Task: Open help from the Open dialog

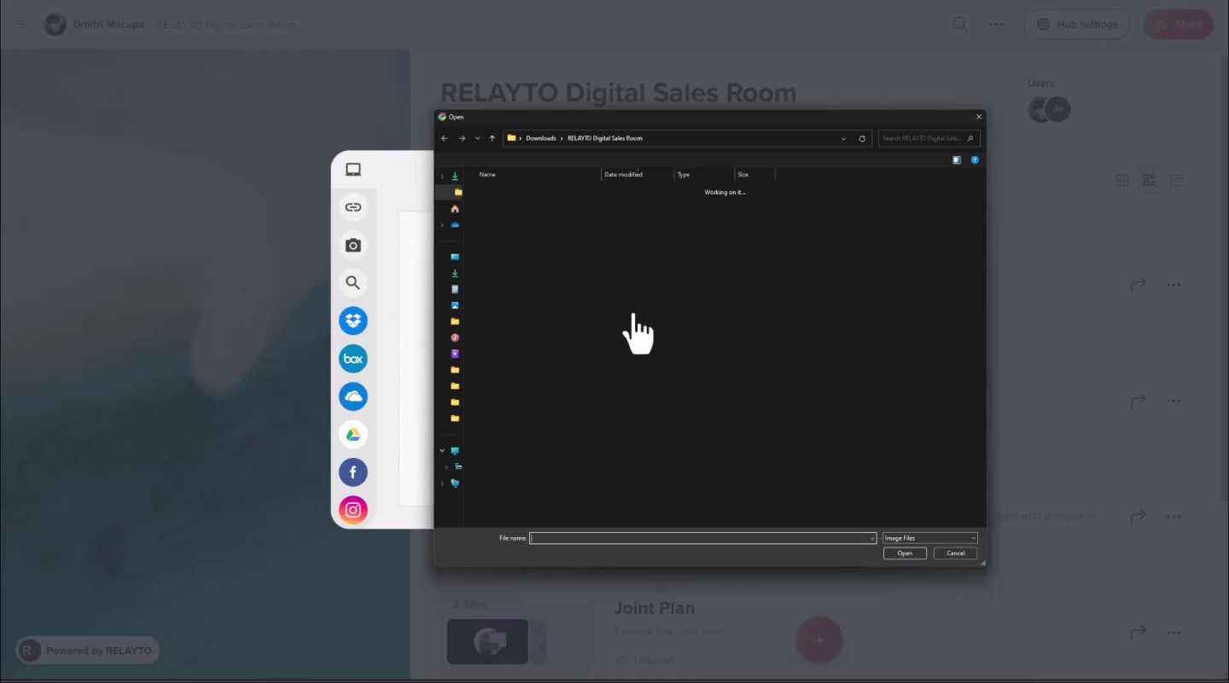Action: tap(975, 159)
